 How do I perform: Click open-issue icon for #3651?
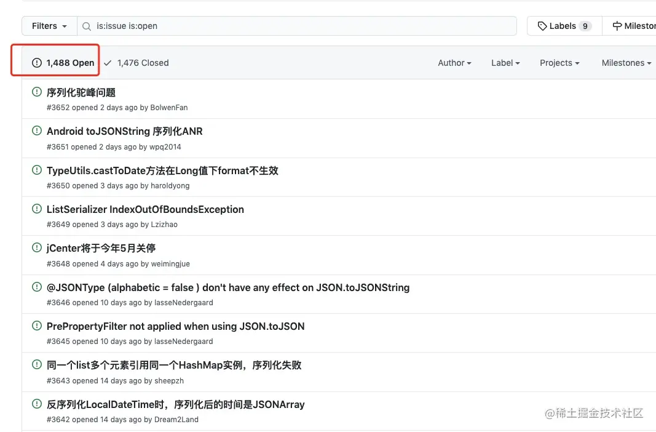[37, 130]
